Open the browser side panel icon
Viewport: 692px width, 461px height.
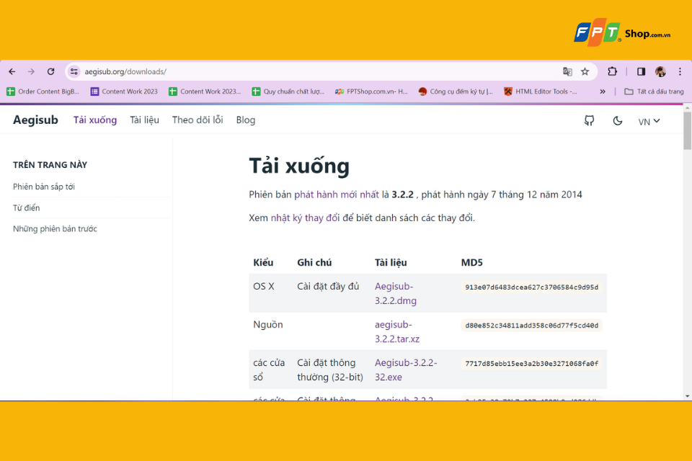[642, 71]
